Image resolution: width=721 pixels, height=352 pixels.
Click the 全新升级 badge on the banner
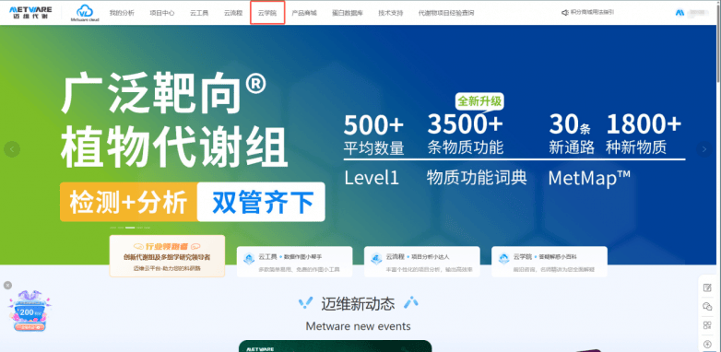tap(479, 101)
